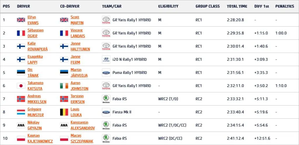The height and width of the screenshot is (145, 299).
Task: Click the Ford logo next to Puma Rally1
Action: pyautogui.click(x=106, y=73)
